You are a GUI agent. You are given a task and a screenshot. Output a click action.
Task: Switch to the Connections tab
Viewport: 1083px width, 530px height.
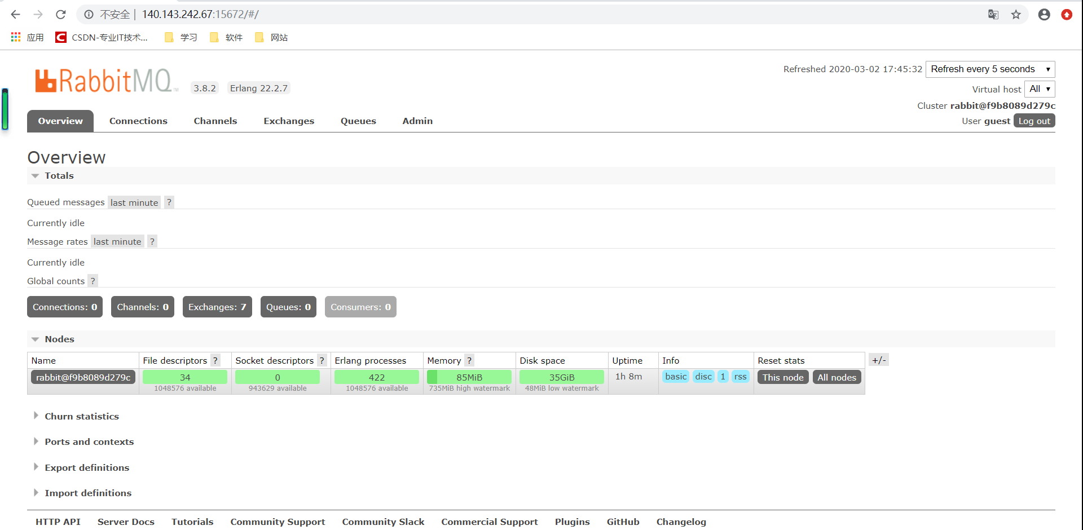tap(138, 121)
